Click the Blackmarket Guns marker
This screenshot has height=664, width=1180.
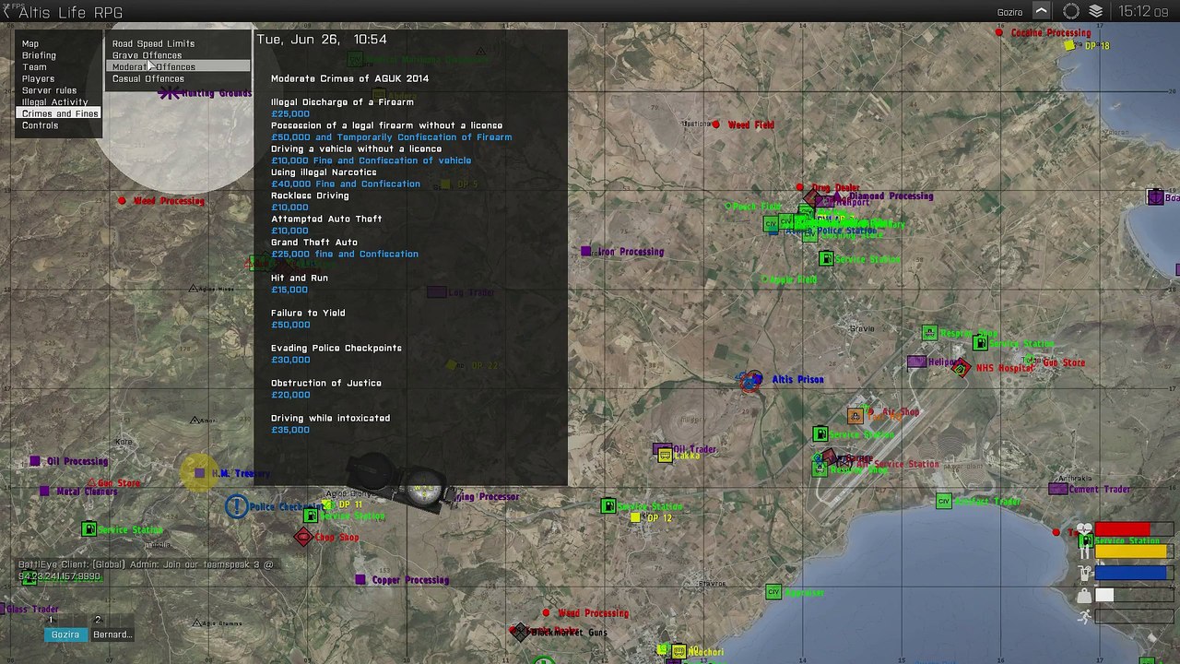520,632
